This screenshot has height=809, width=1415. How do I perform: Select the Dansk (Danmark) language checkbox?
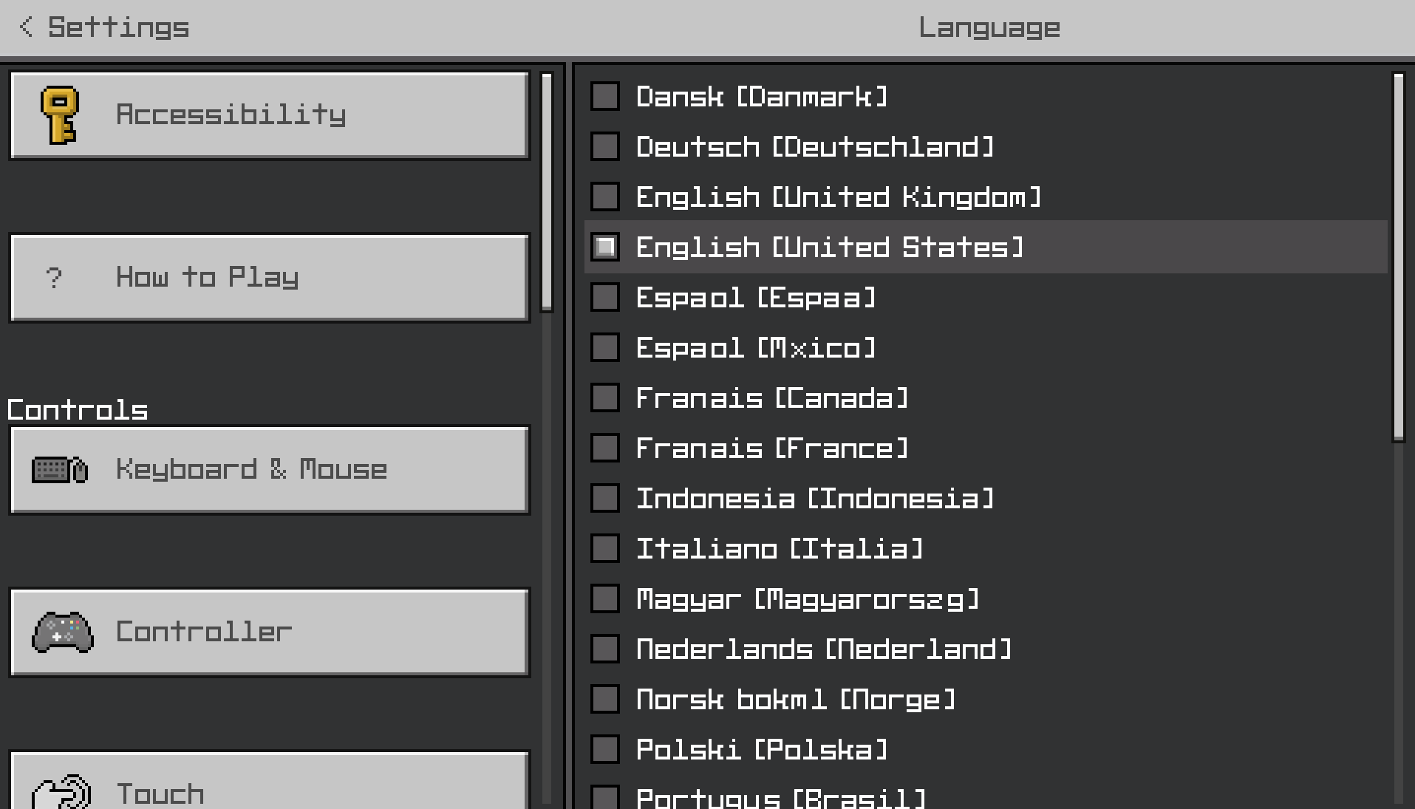[605, 97]
